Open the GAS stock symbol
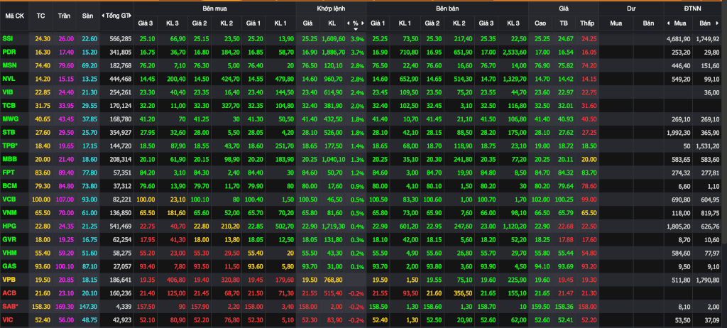727x328 pixels. 9,267
